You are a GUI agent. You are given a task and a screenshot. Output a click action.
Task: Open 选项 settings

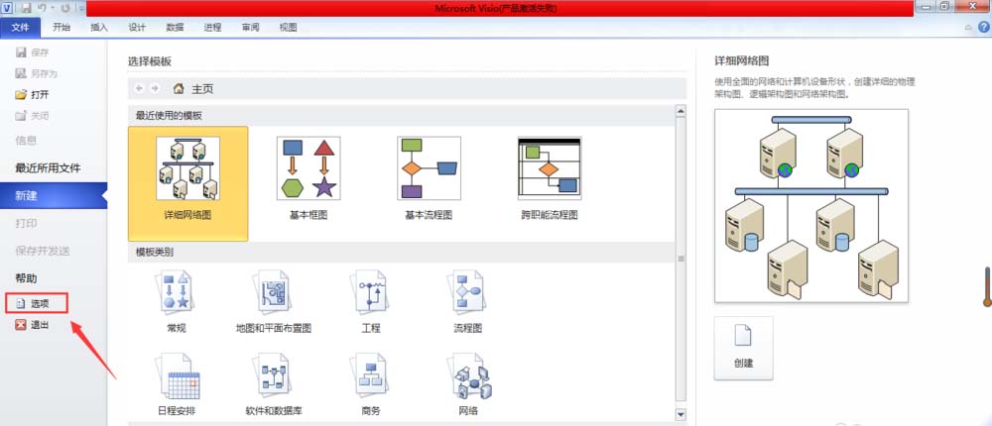[37, 303]
